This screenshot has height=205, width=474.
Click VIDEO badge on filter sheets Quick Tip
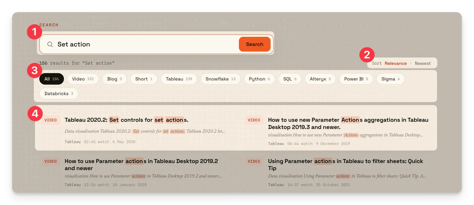pyautogui.click(x=254, y=161)
